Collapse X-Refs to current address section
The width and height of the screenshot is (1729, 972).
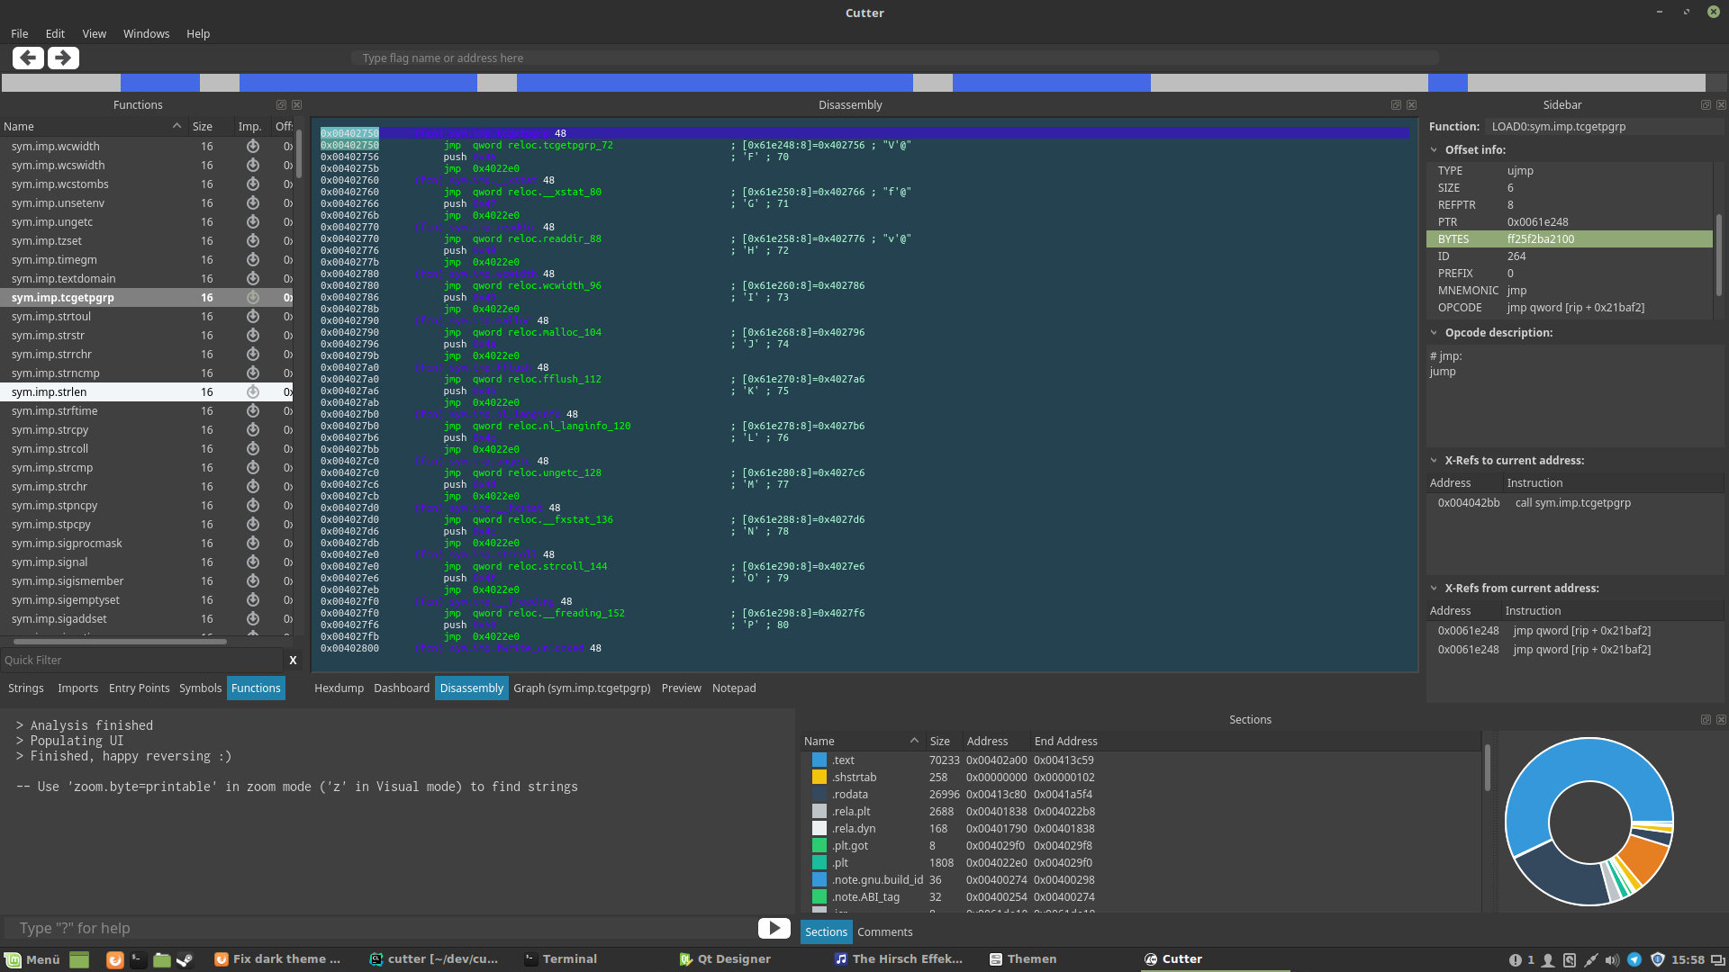click(x=1435, y=461)
